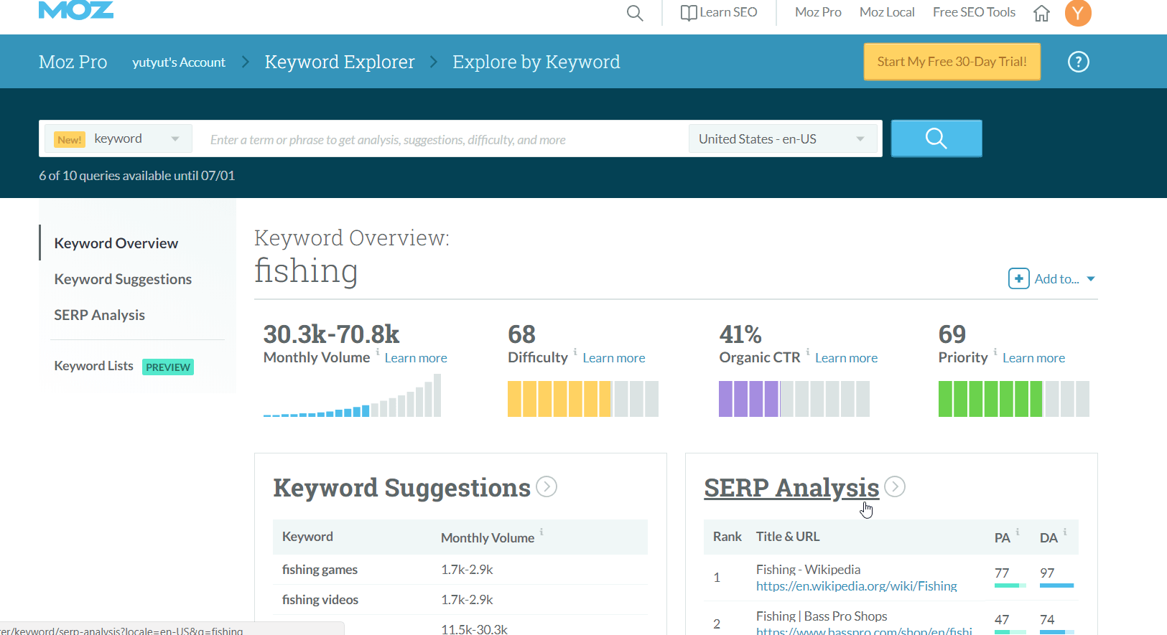Run search with blue magnifier button

pyautogui.click(x=936, y=138)
